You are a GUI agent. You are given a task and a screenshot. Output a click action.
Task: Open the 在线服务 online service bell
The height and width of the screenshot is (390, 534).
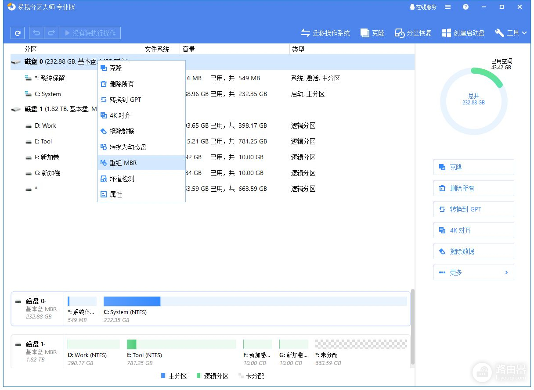coord(422,7)
